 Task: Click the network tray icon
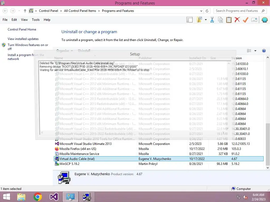pos(239,197)
